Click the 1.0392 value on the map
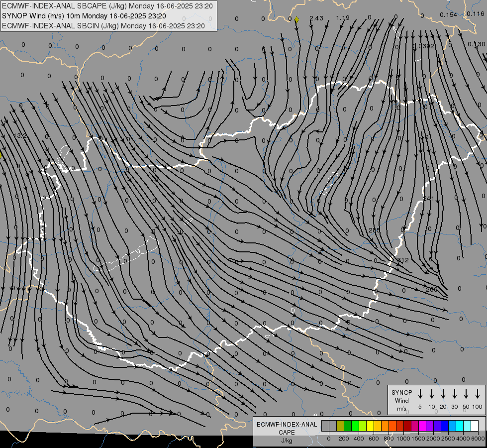Viewport: 487px width, 448px height. click(424, 46)
